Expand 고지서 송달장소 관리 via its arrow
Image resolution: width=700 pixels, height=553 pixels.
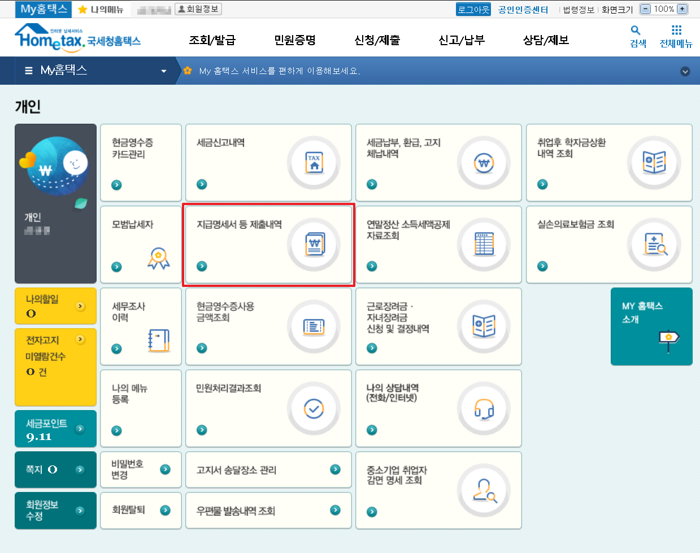tap(336, 469)
